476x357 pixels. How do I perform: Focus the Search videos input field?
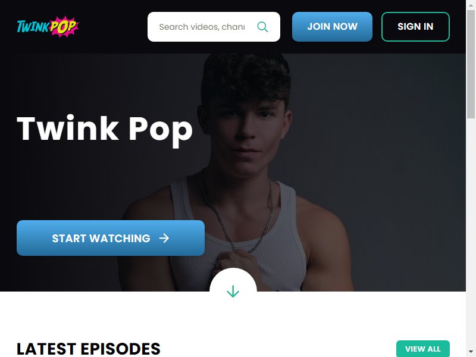point(202,27)
